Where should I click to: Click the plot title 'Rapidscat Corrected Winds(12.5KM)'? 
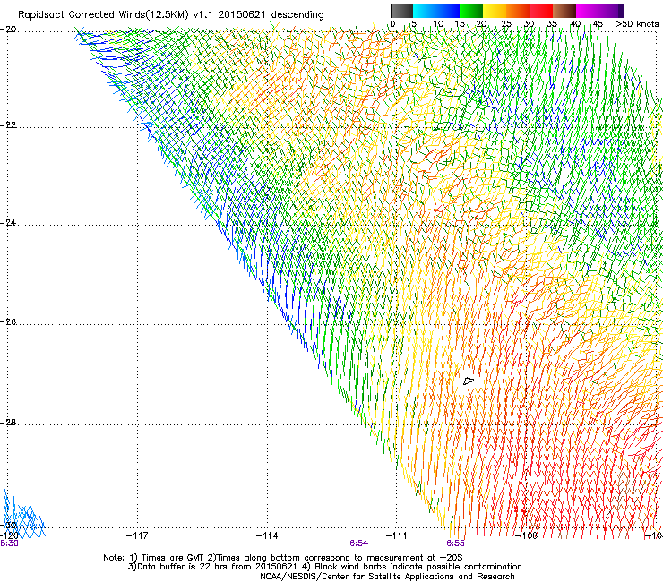103,15
